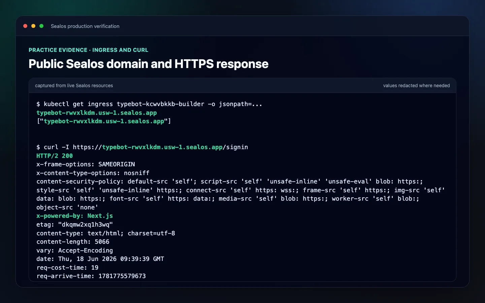Click 'x-content-type-options: nosniff' header
485x303 pixels.
[93, 173]
